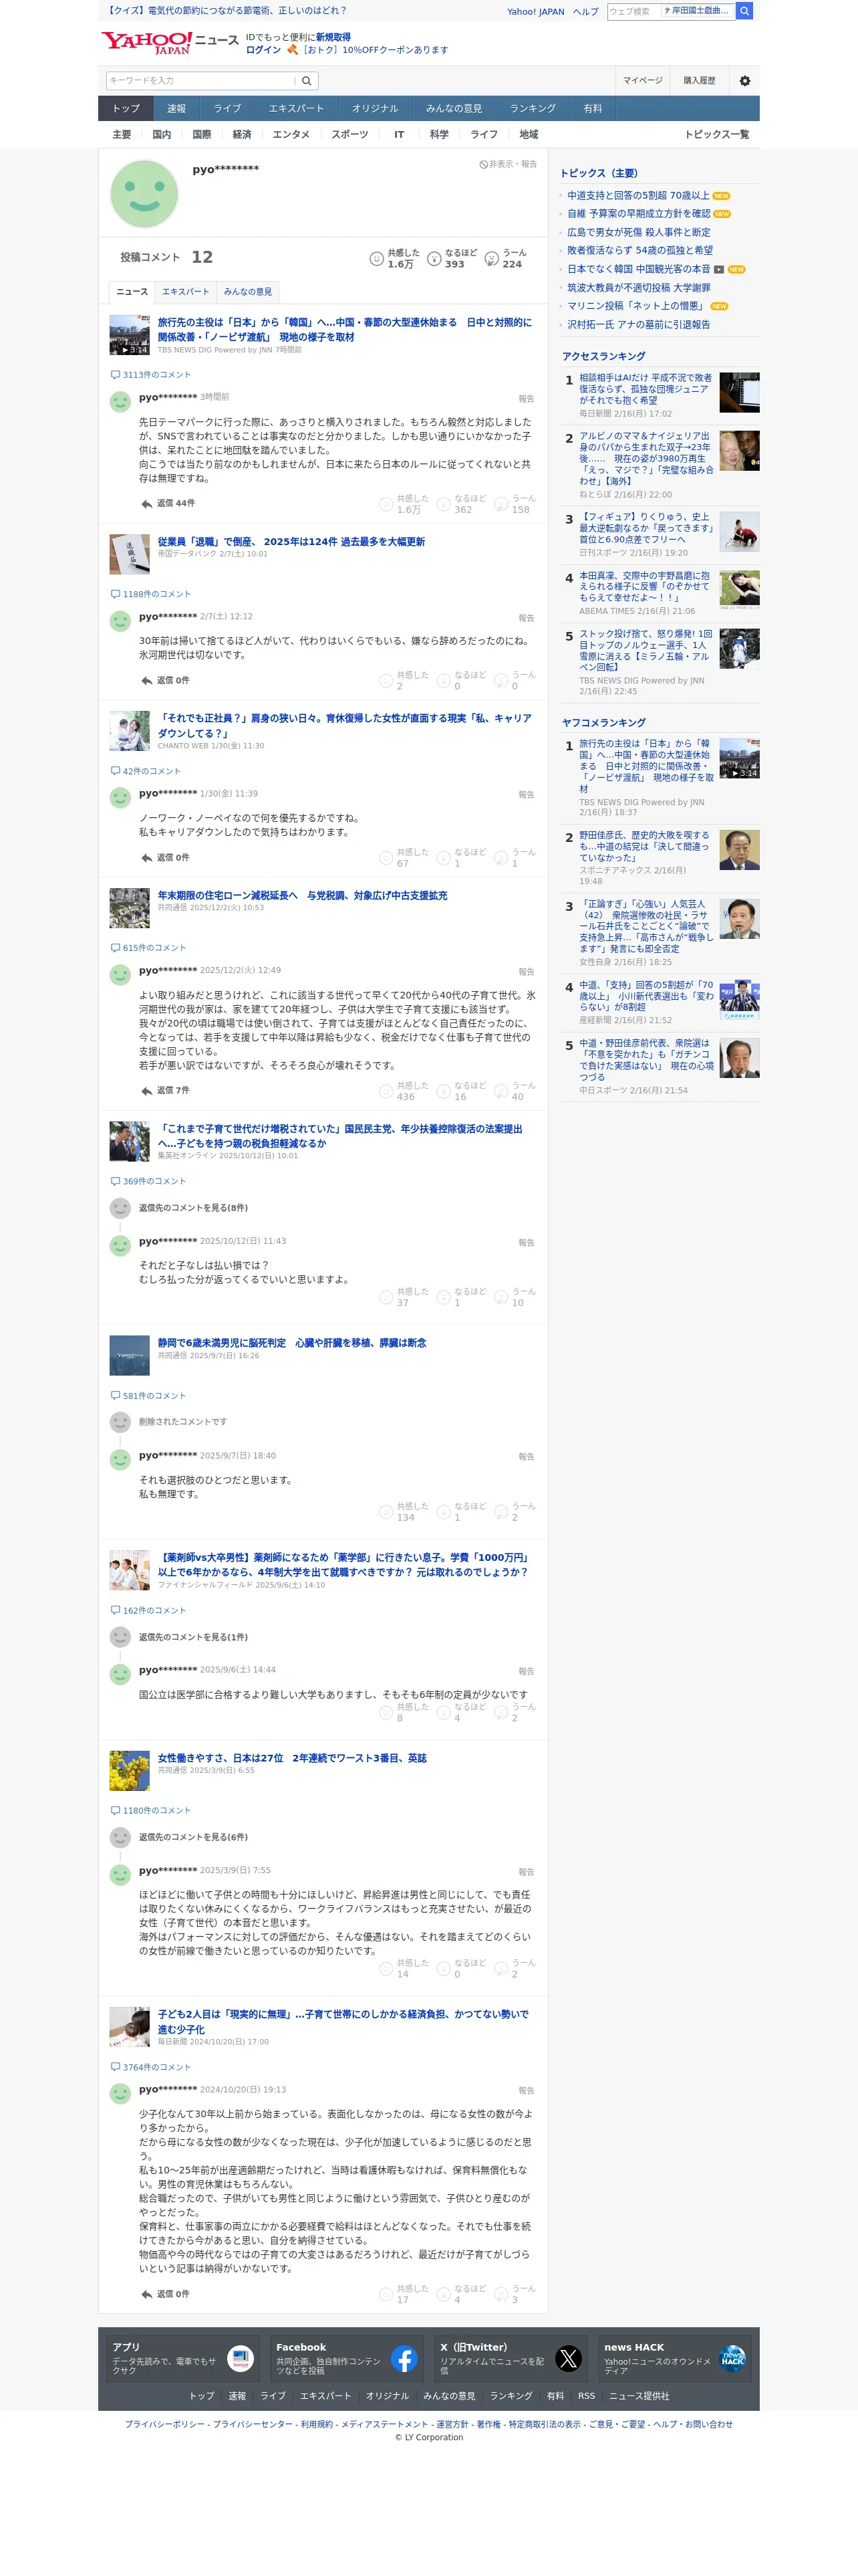Click 共感した icon with 436 count

pyautogui.click(x=386, y=1091)
